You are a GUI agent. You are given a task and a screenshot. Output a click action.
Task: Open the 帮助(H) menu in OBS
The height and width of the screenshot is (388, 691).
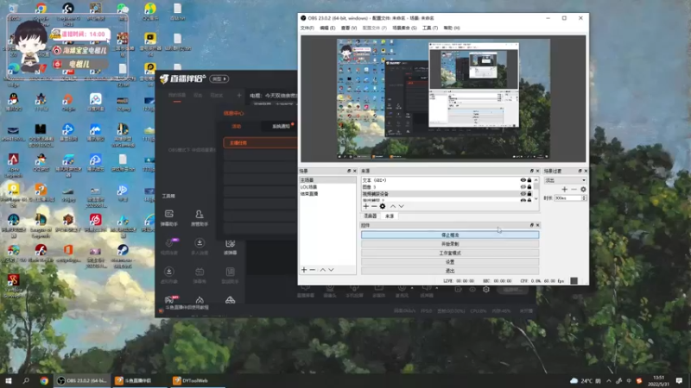pos(451,28)
